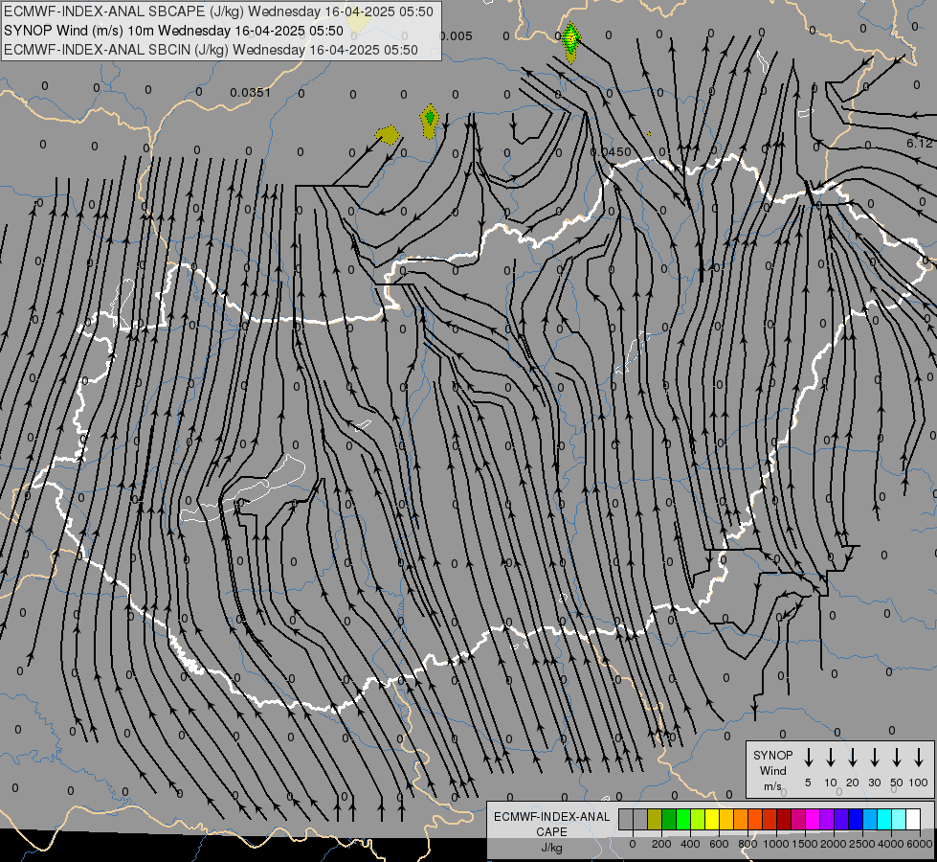Click the 30 m/s wind legend arrow
This screenshot has width=937, height=862.
pos(874,757)
